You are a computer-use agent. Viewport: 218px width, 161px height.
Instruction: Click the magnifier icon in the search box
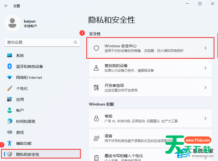tap(76, 42)
